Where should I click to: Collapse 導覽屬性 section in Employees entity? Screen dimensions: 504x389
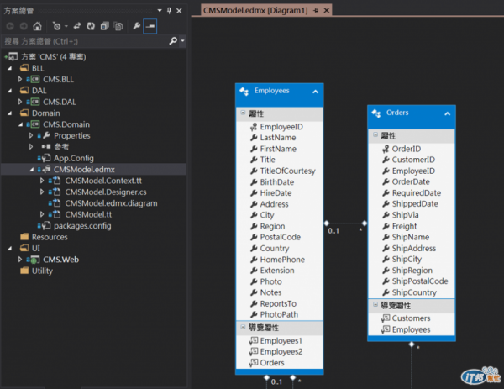click(x=243, y=327)
